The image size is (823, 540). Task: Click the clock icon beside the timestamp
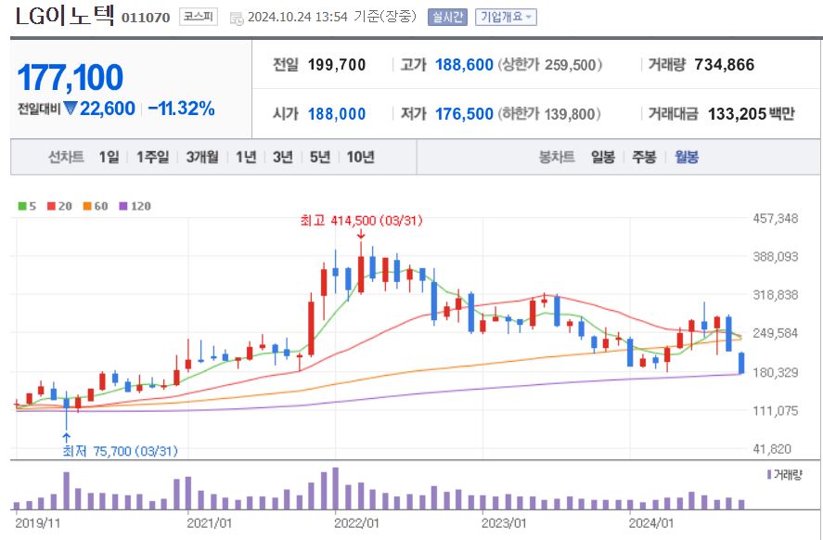point(237,18)
